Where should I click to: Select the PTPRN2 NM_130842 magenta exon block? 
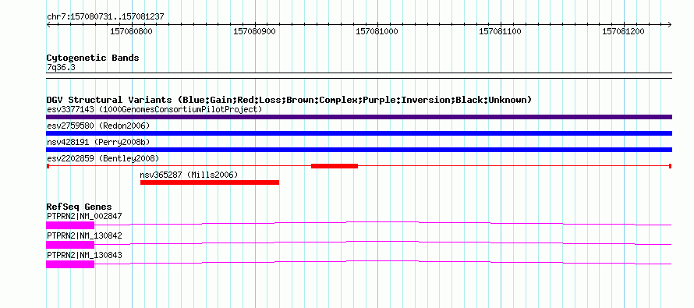[x=70, y=245]
